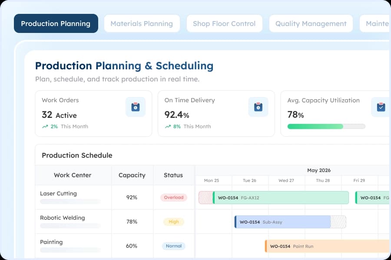Image resolution: width=391 pixels, height=260 pixels.
Task: Click the Laser Cutting capacity bar
Action: click(70, 201)
